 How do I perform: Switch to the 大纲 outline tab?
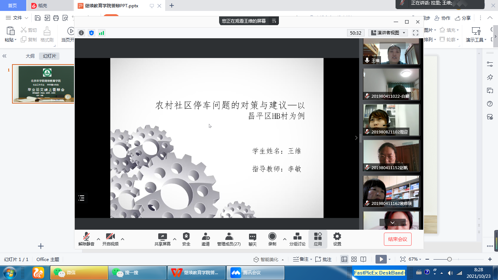pos(30,56)
